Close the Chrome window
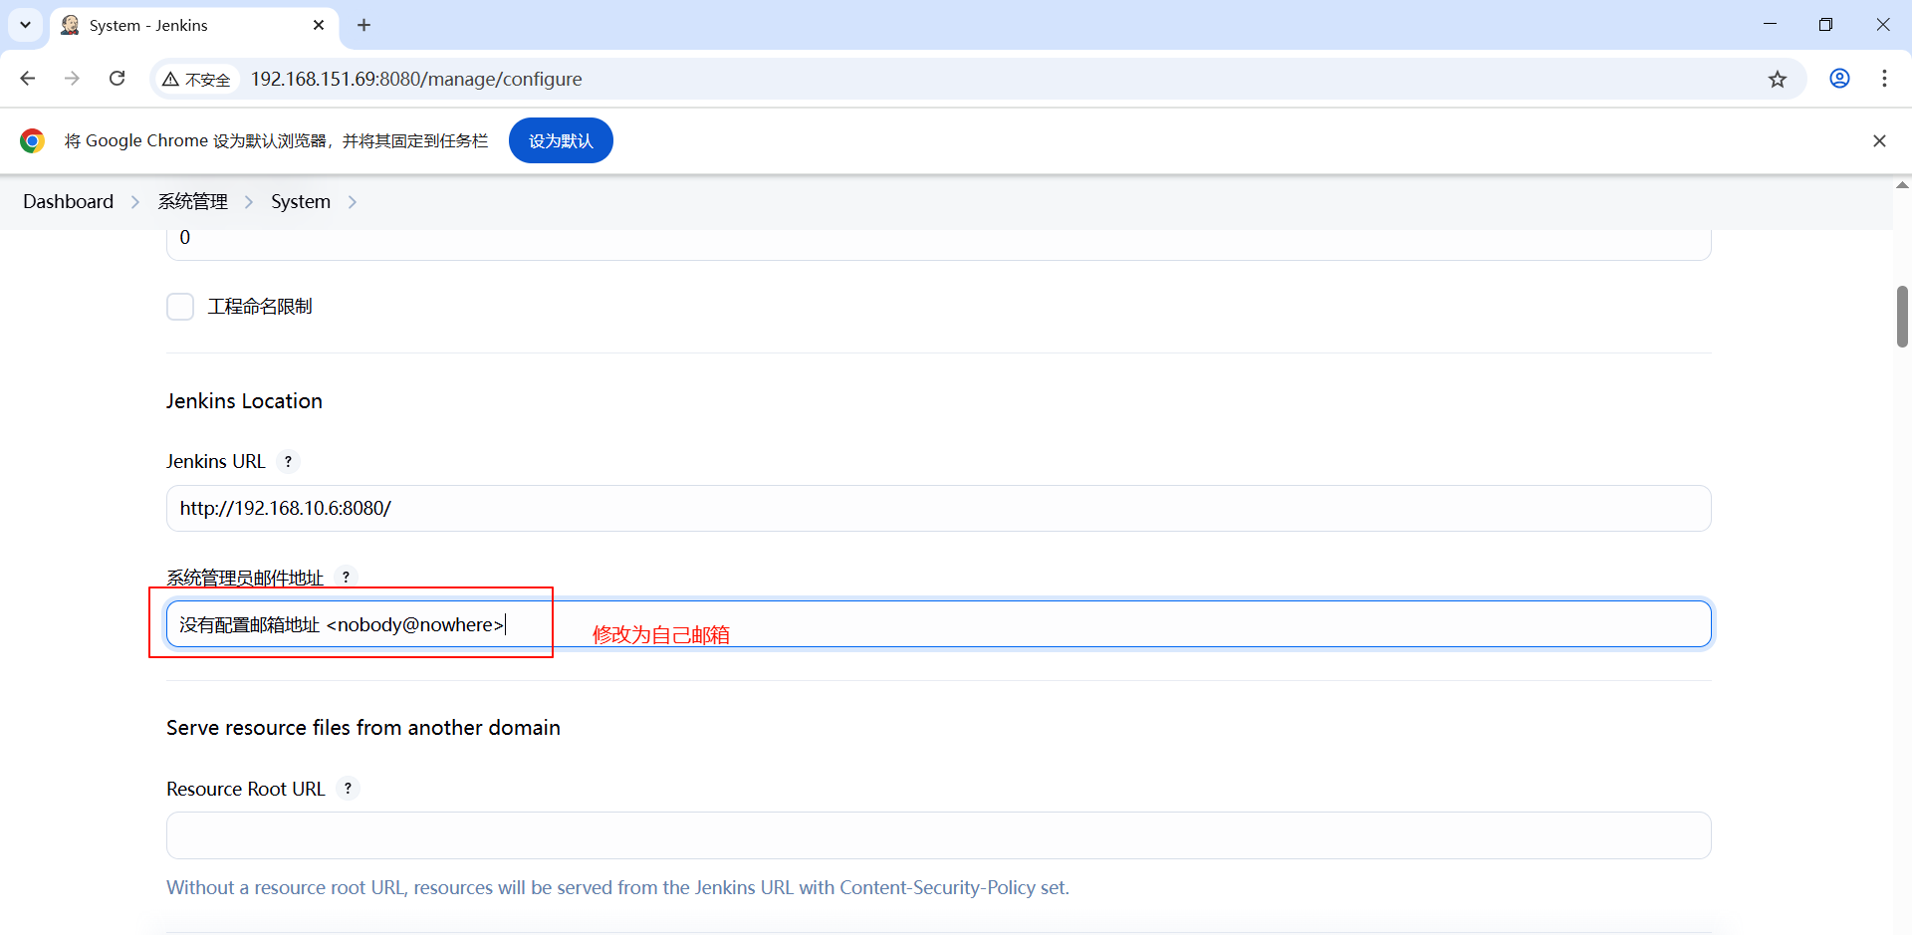Viewport: 1912px width, 935px height. pyautogui.click(x=1882, y=25)
